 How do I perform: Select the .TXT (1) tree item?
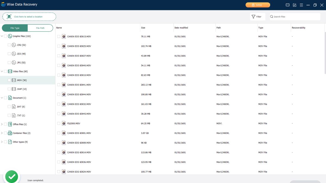pyautogui.click(x=27, y=115)
